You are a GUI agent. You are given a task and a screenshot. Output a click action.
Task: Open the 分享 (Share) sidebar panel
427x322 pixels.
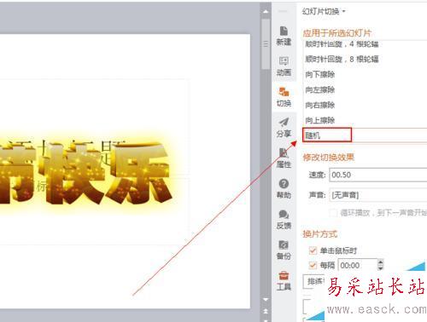tap(284, 128)
